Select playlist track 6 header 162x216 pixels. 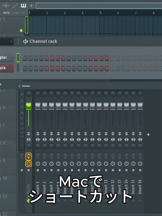coord(8,107)
